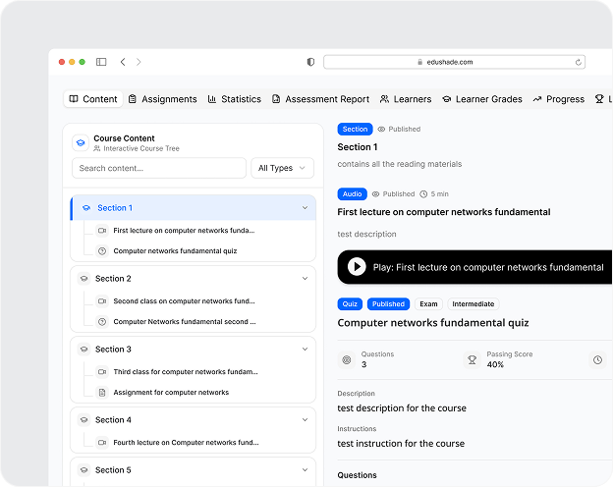Screen dimensions: 613x487
Task: Toggle the eye icon next to Section Published status
Action: pyautogui.click(x=382, y=130)
